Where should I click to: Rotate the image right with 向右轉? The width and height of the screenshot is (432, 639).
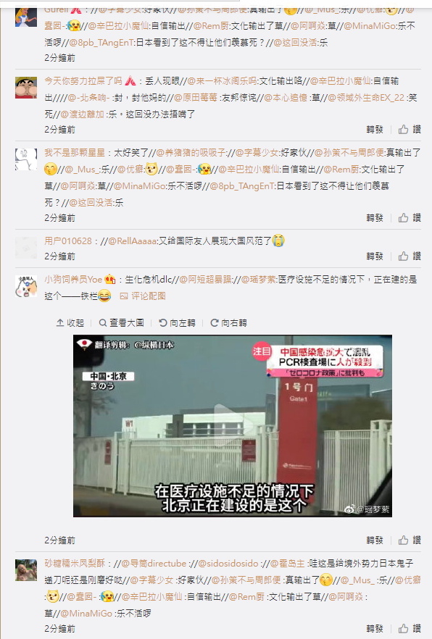coord(228,323)
